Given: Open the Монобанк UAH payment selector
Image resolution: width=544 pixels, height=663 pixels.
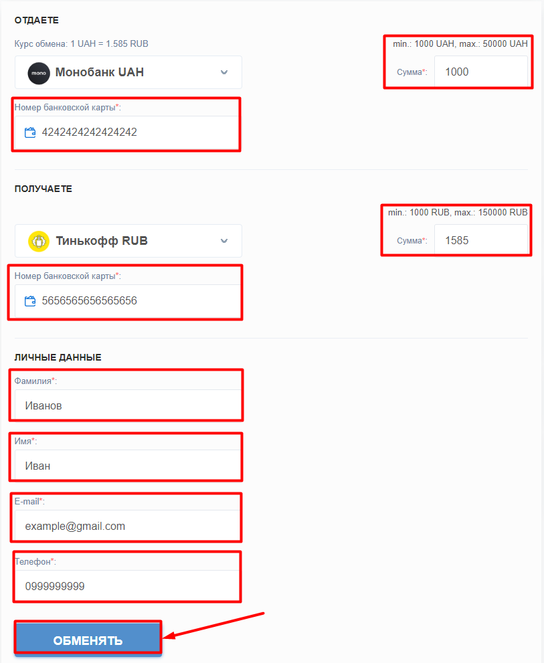Looking at the screenshot, I should click(x=128, y=72).
